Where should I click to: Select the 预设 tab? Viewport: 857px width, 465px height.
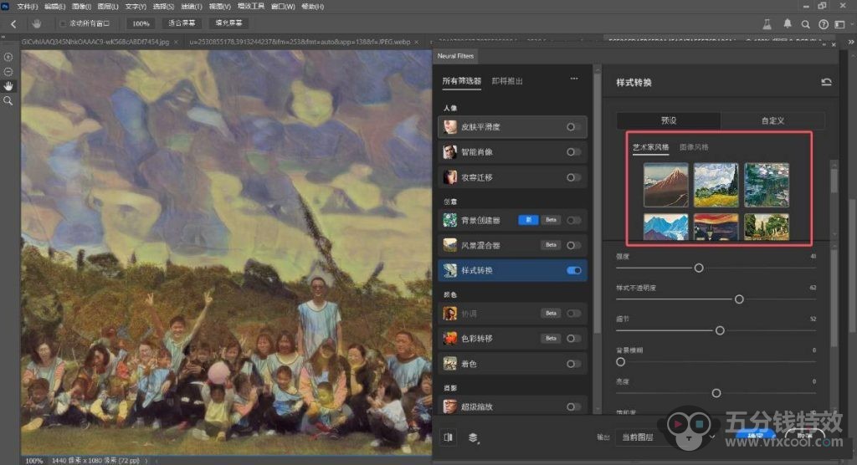(669, 120)
